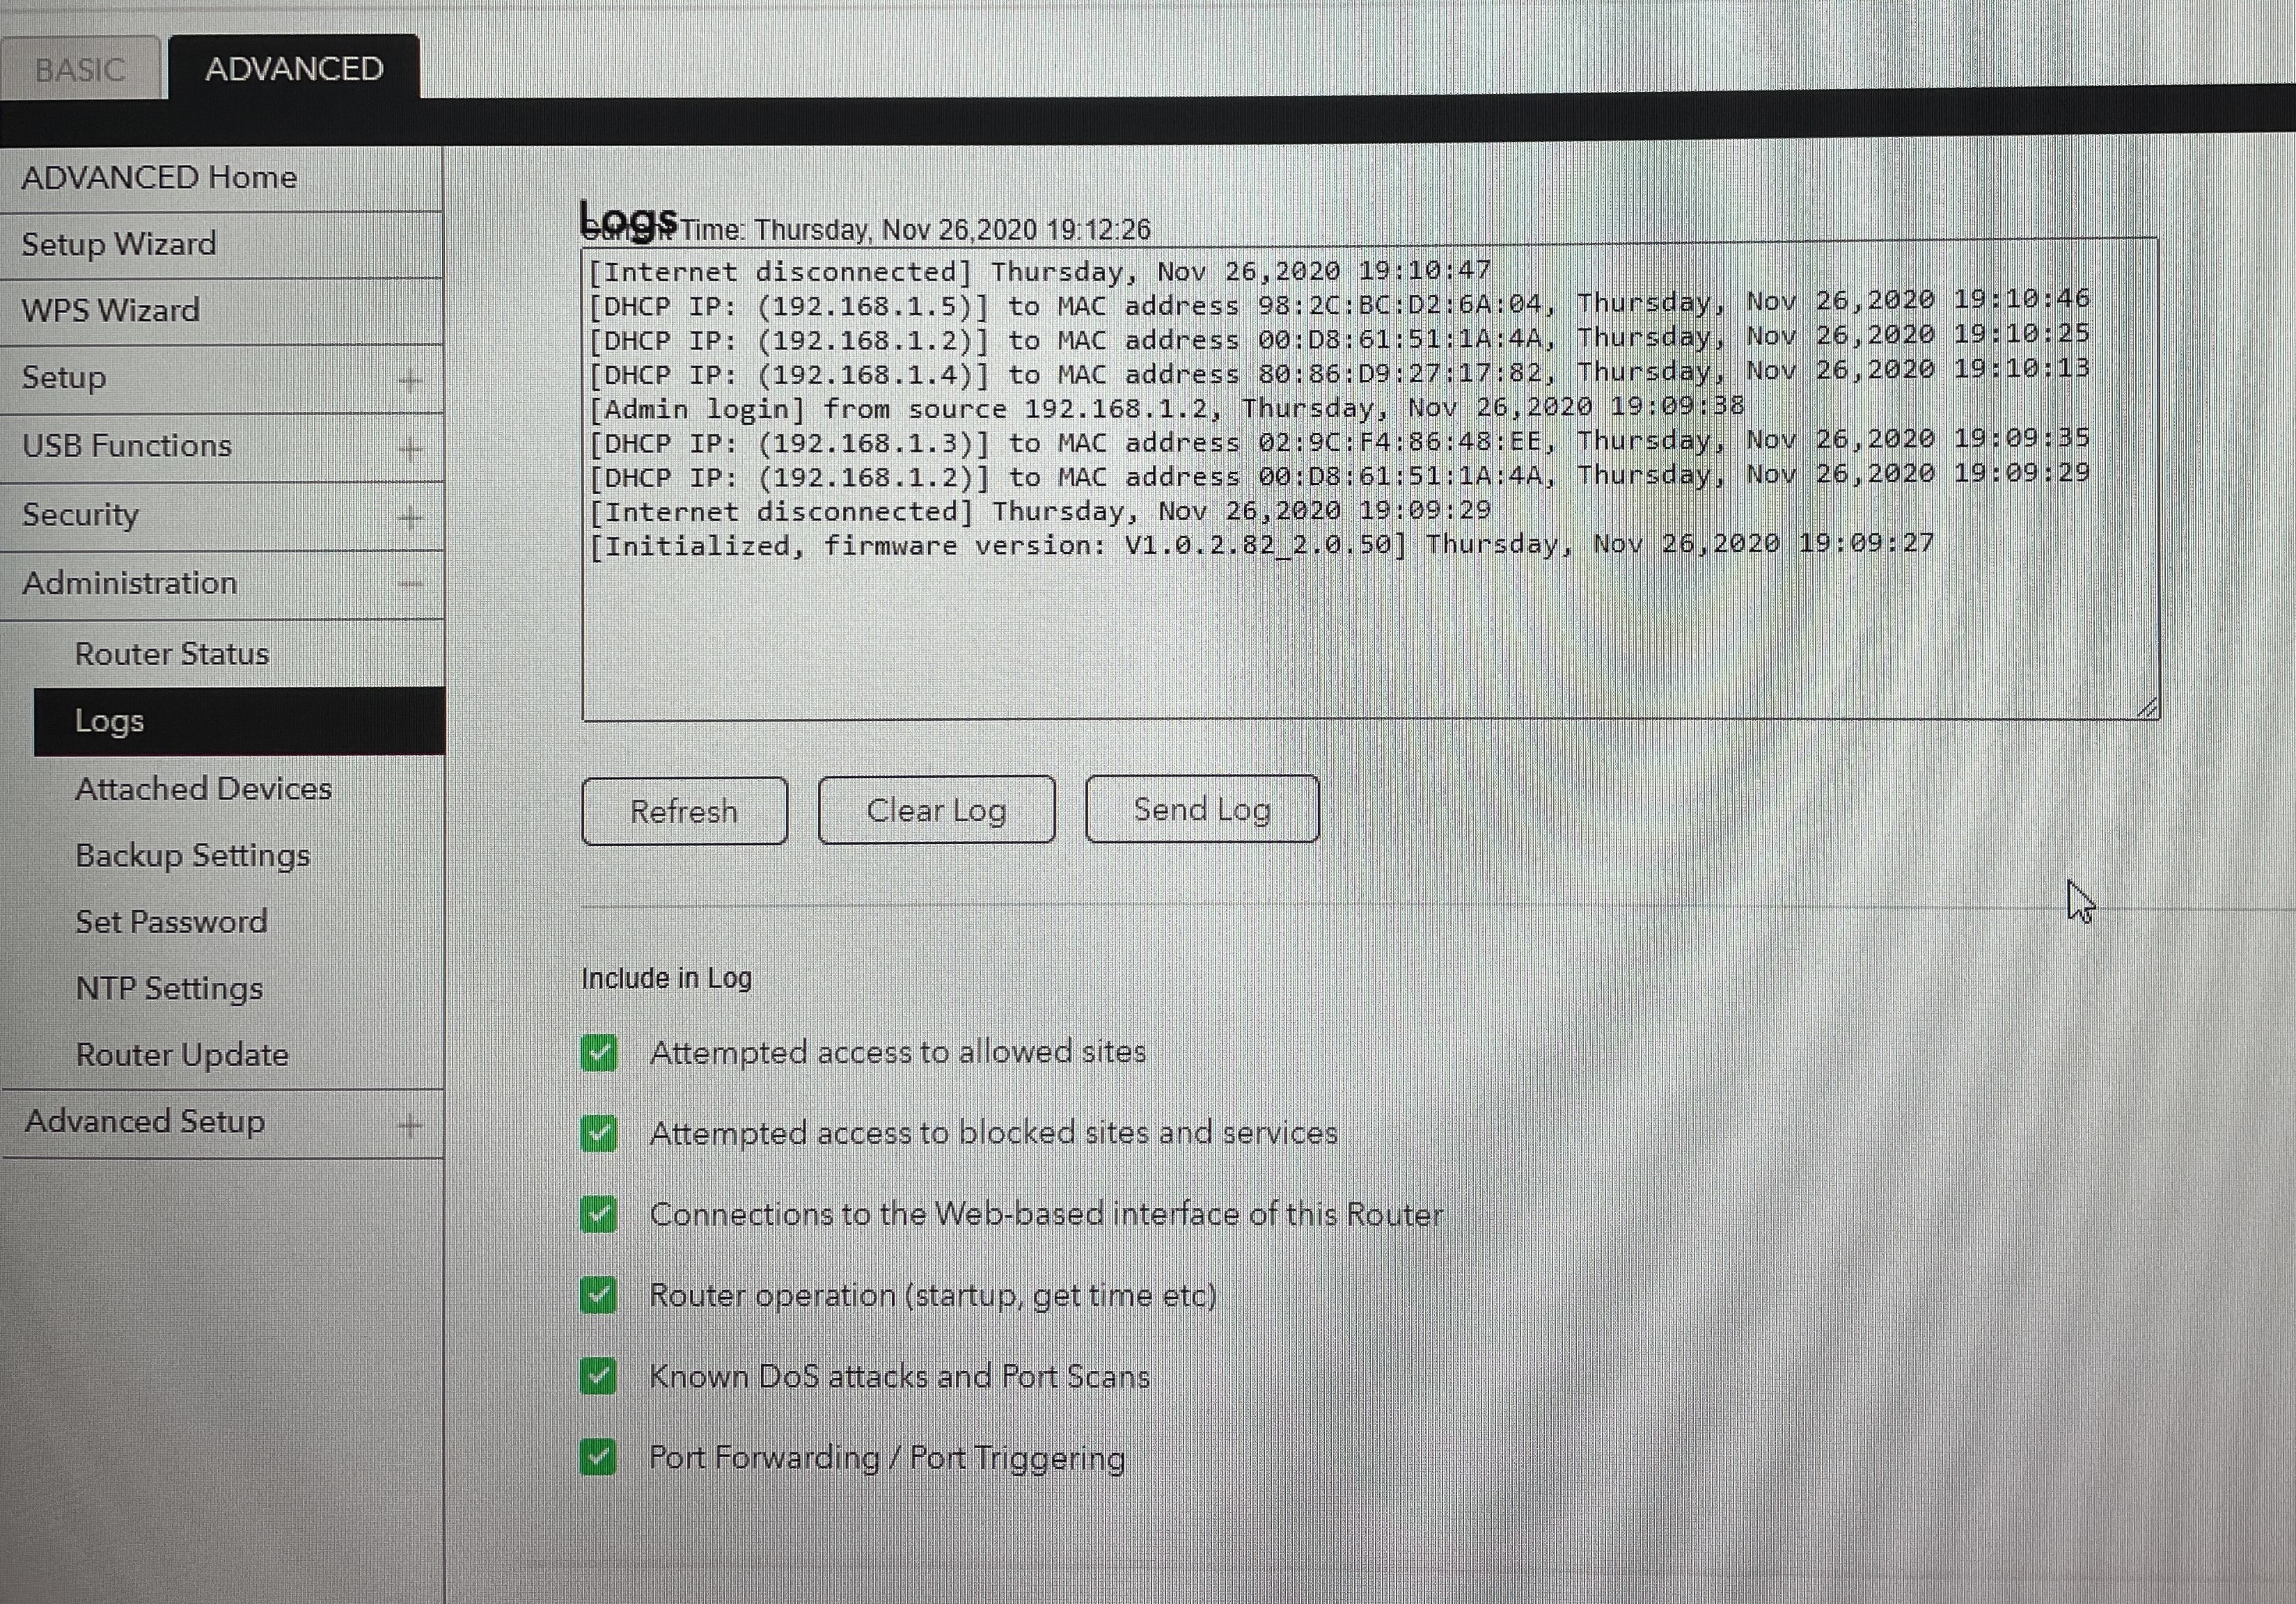Click the Advanced Setup menu label

point(145,1121)
